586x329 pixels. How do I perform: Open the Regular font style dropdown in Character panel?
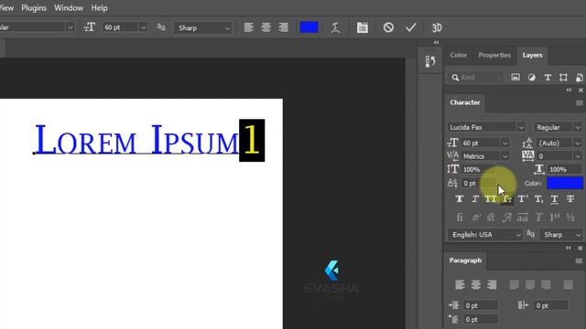(x=578, y=128)
